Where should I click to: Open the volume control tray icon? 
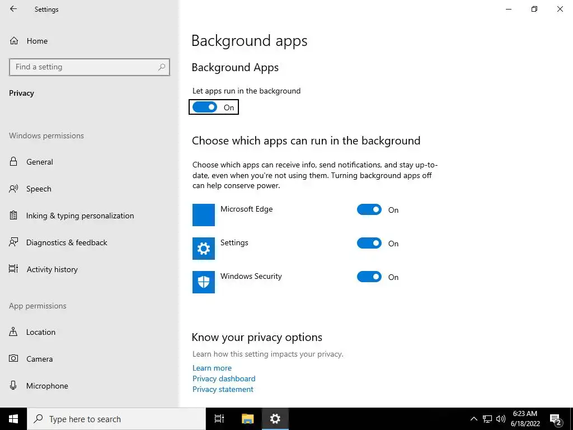(501, 419)
